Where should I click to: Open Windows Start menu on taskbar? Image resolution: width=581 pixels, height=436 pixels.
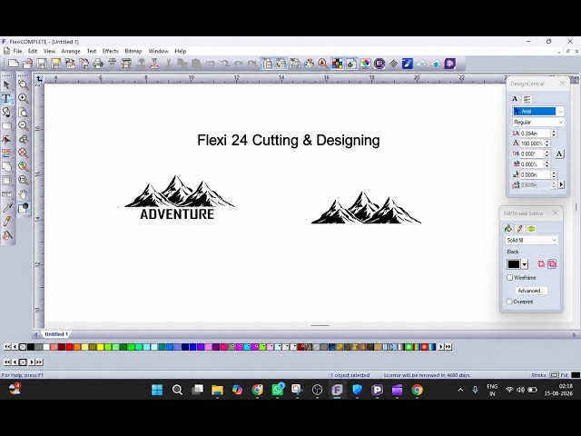tap(157, 390)
